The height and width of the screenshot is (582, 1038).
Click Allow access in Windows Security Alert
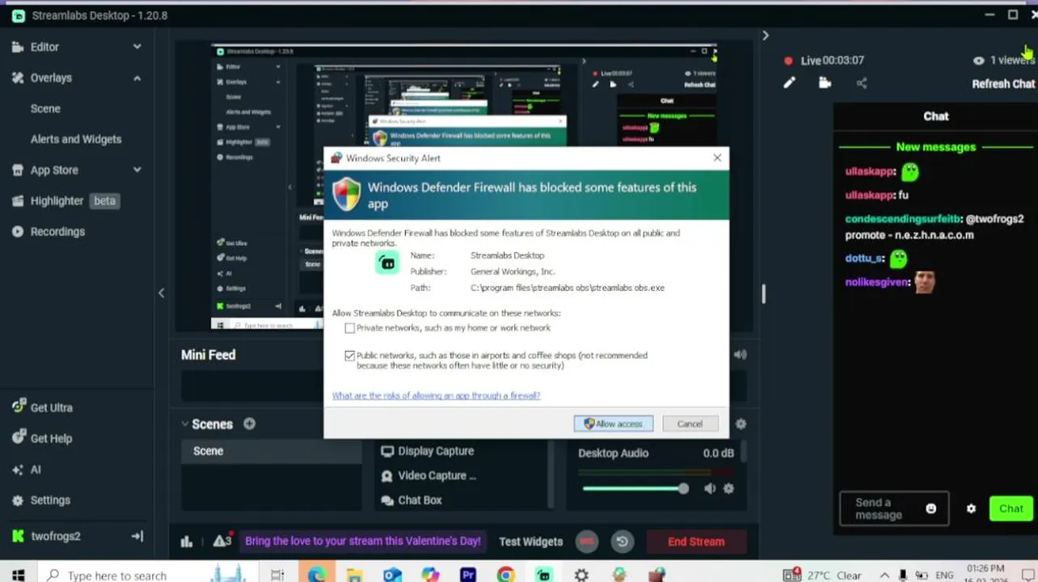(614, 424)
